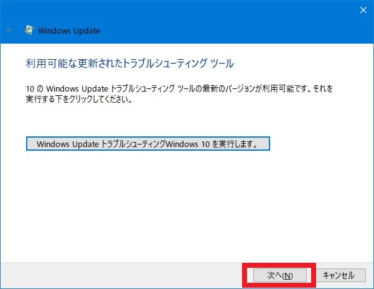The height and width of the screenshot is (289, 374).
Task: Close the Windows Update troubleshooter dialog
Action: [x=363, y=10]
